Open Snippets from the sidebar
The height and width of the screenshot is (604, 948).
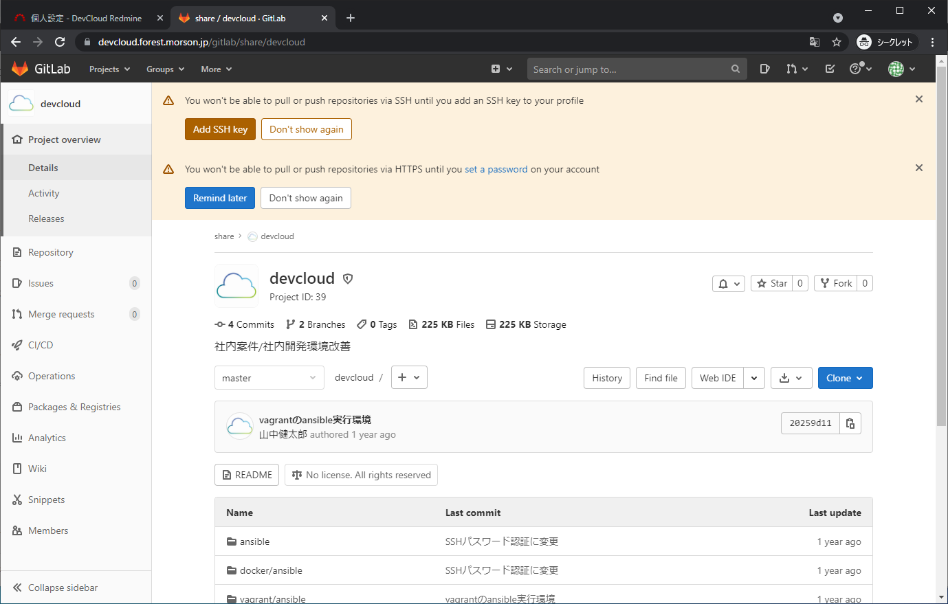point(46,500)
